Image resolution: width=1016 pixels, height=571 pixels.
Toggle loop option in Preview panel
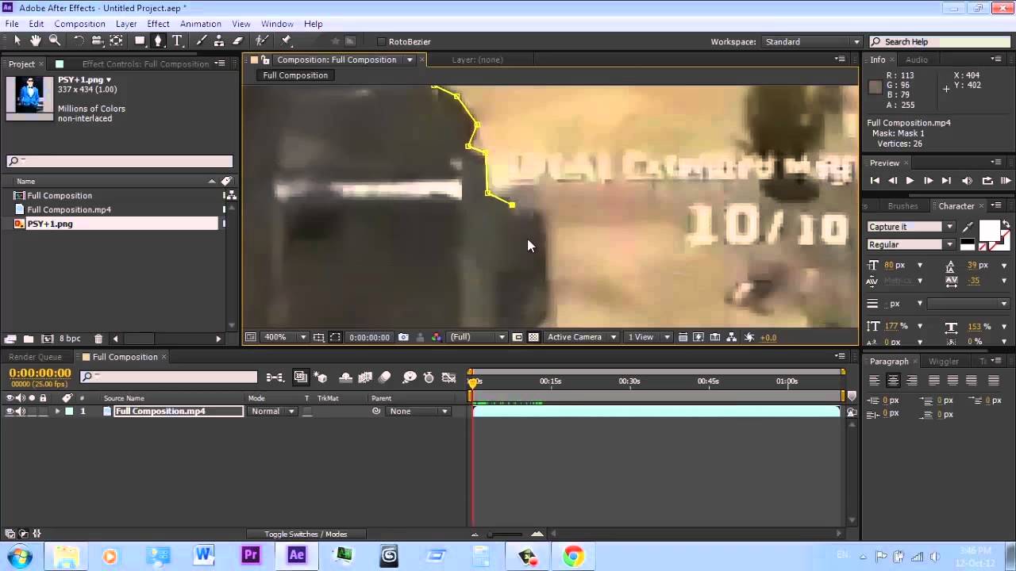987,181
